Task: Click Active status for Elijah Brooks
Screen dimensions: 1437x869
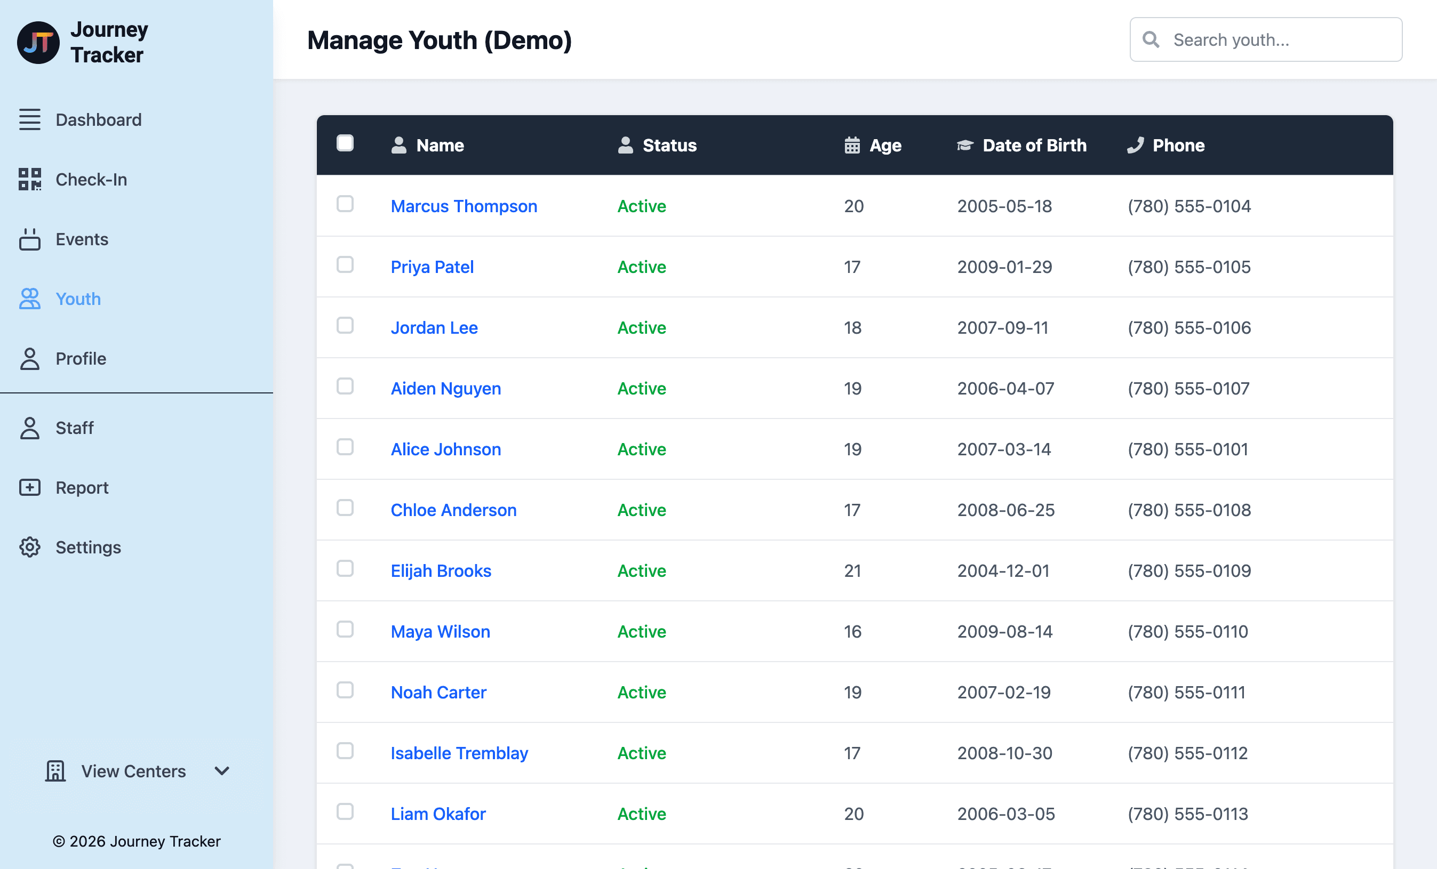Action: point(642,570)
